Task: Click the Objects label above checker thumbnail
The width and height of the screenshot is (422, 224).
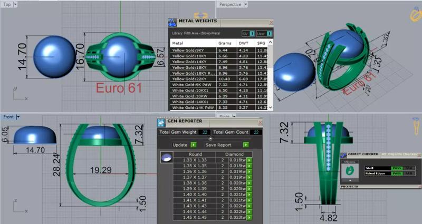Action: [350, 162]
